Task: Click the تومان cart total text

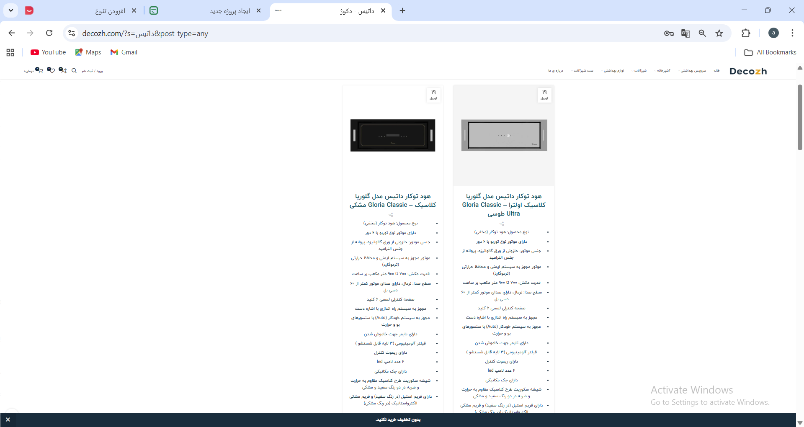Action: 29,71
